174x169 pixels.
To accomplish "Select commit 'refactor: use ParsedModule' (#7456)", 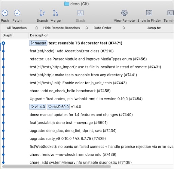I will (x=88, y=59).
